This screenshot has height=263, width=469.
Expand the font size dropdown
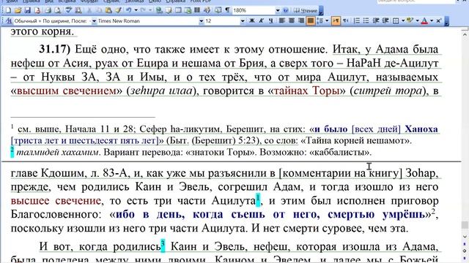pyautogui.click(x=243, y=21)
